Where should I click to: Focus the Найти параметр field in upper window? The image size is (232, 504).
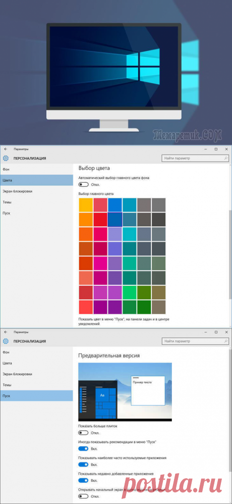pyautogui.click(x=195, y=158)
